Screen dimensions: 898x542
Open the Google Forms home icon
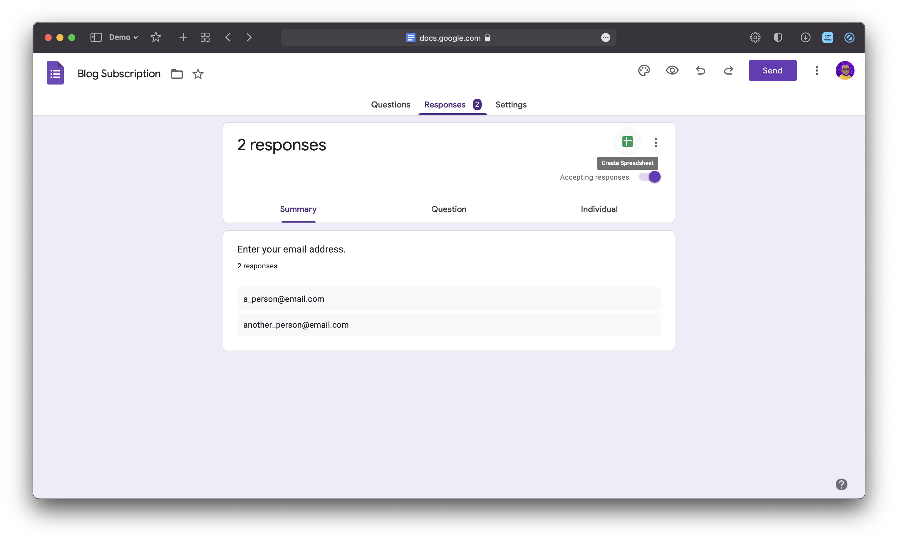[55, 73]
